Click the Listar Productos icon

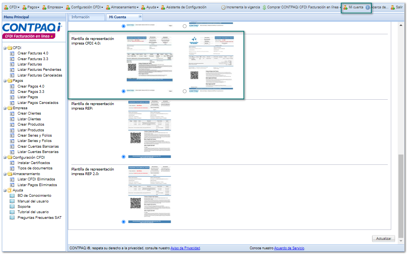(12, 130)
